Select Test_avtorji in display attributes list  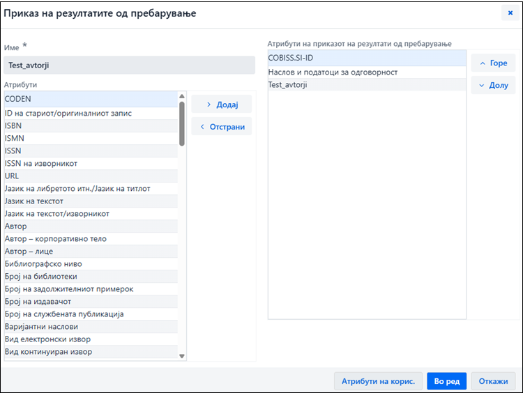tap(367, 85)
